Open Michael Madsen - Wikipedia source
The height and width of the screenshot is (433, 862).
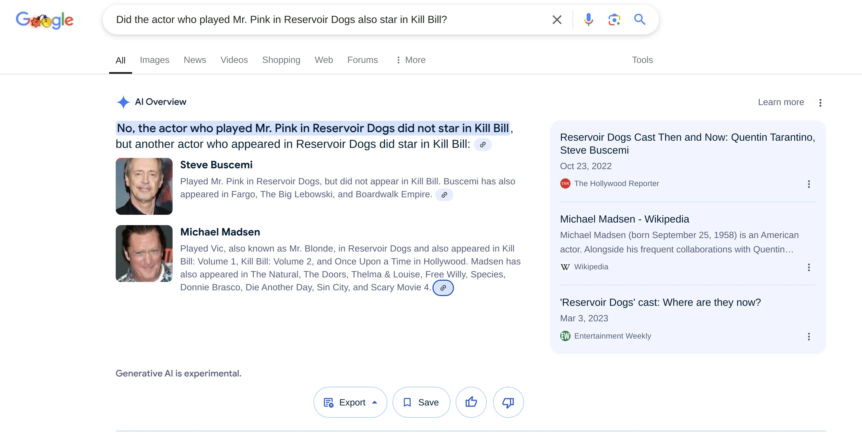click(625, 219)
